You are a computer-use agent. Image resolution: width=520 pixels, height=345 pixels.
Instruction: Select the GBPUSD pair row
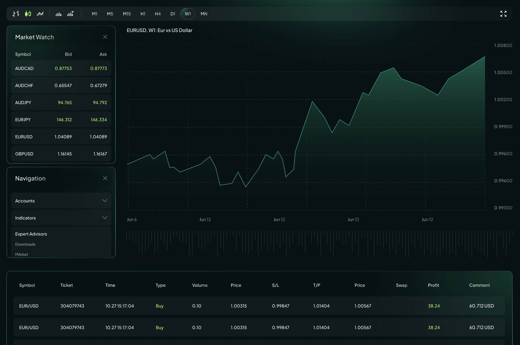[61, 154]
